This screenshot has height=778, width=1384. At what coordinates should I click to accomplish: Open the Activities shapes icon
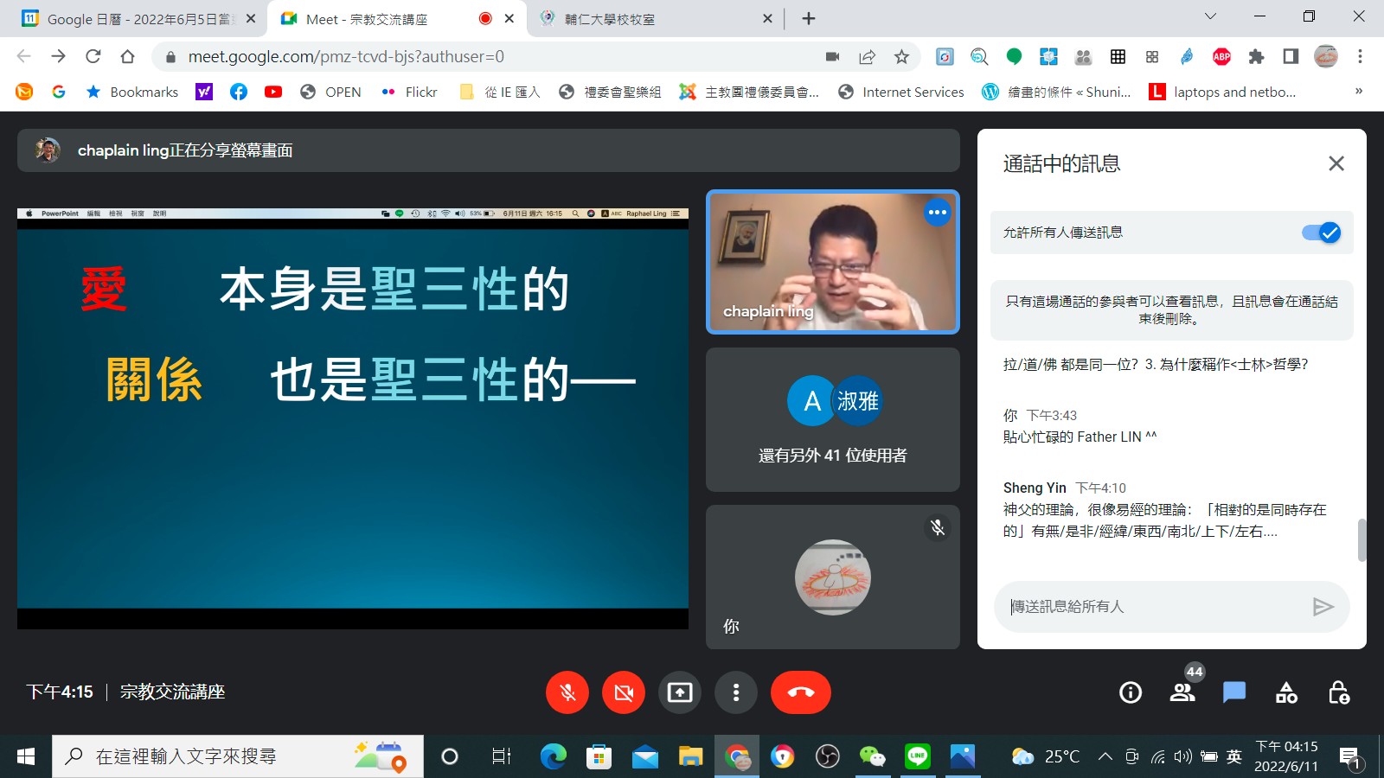click(1286, 692)
